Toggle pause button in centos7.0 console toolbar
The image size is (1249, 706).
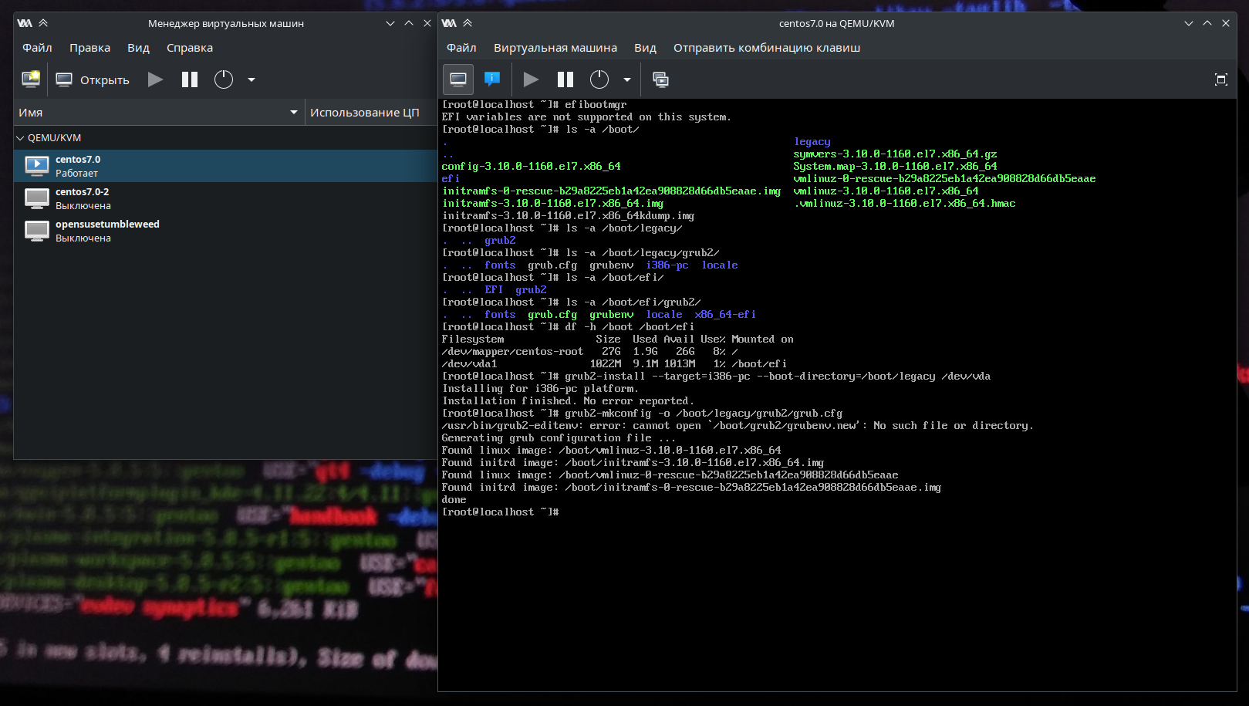coord(565,79)
